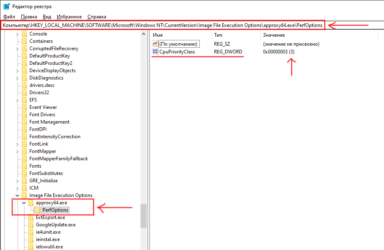Click the REG_SZ string icon of default value
384x250 pixels.
tap(155, 44)
